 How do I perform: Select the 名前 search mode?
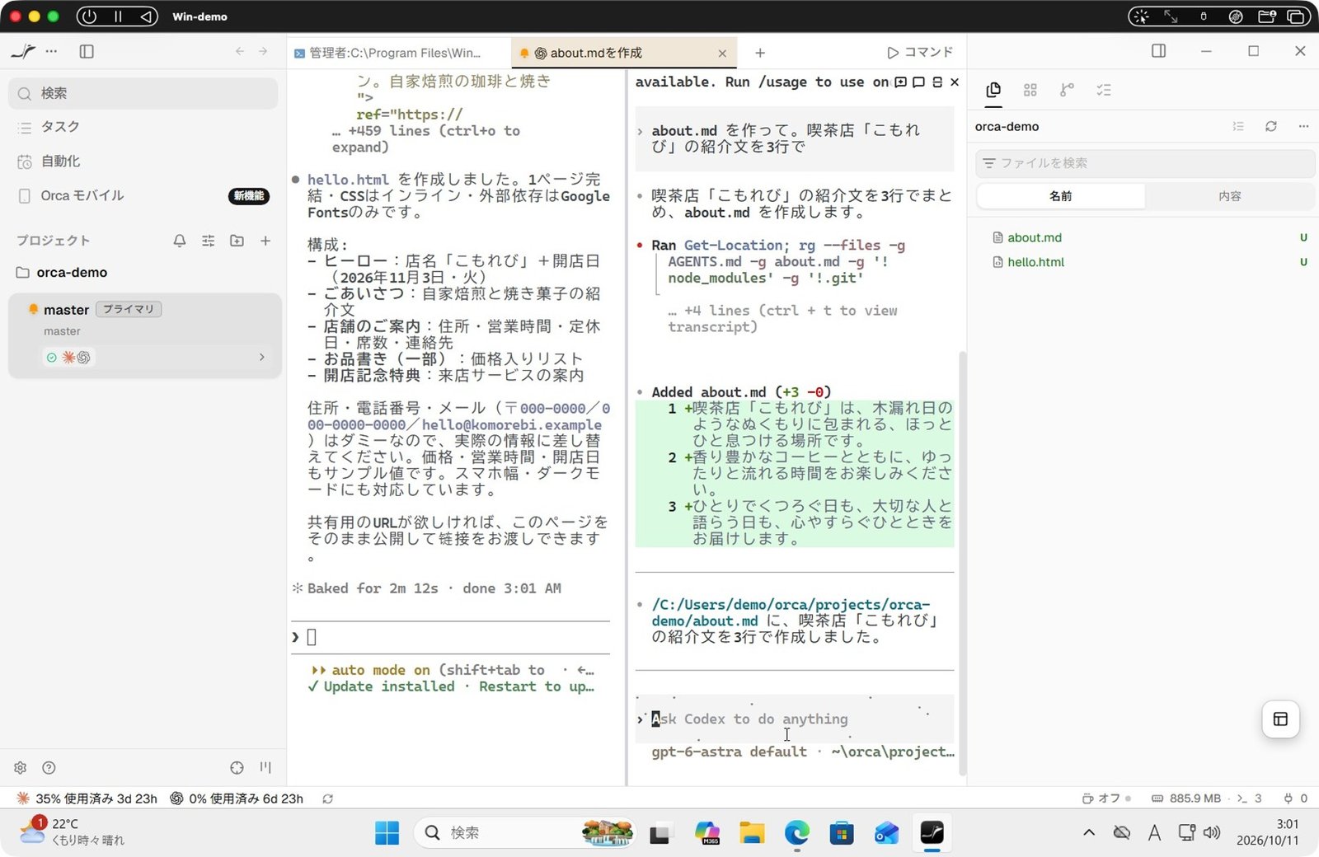pyautogui.click(x=1061, y=196)
